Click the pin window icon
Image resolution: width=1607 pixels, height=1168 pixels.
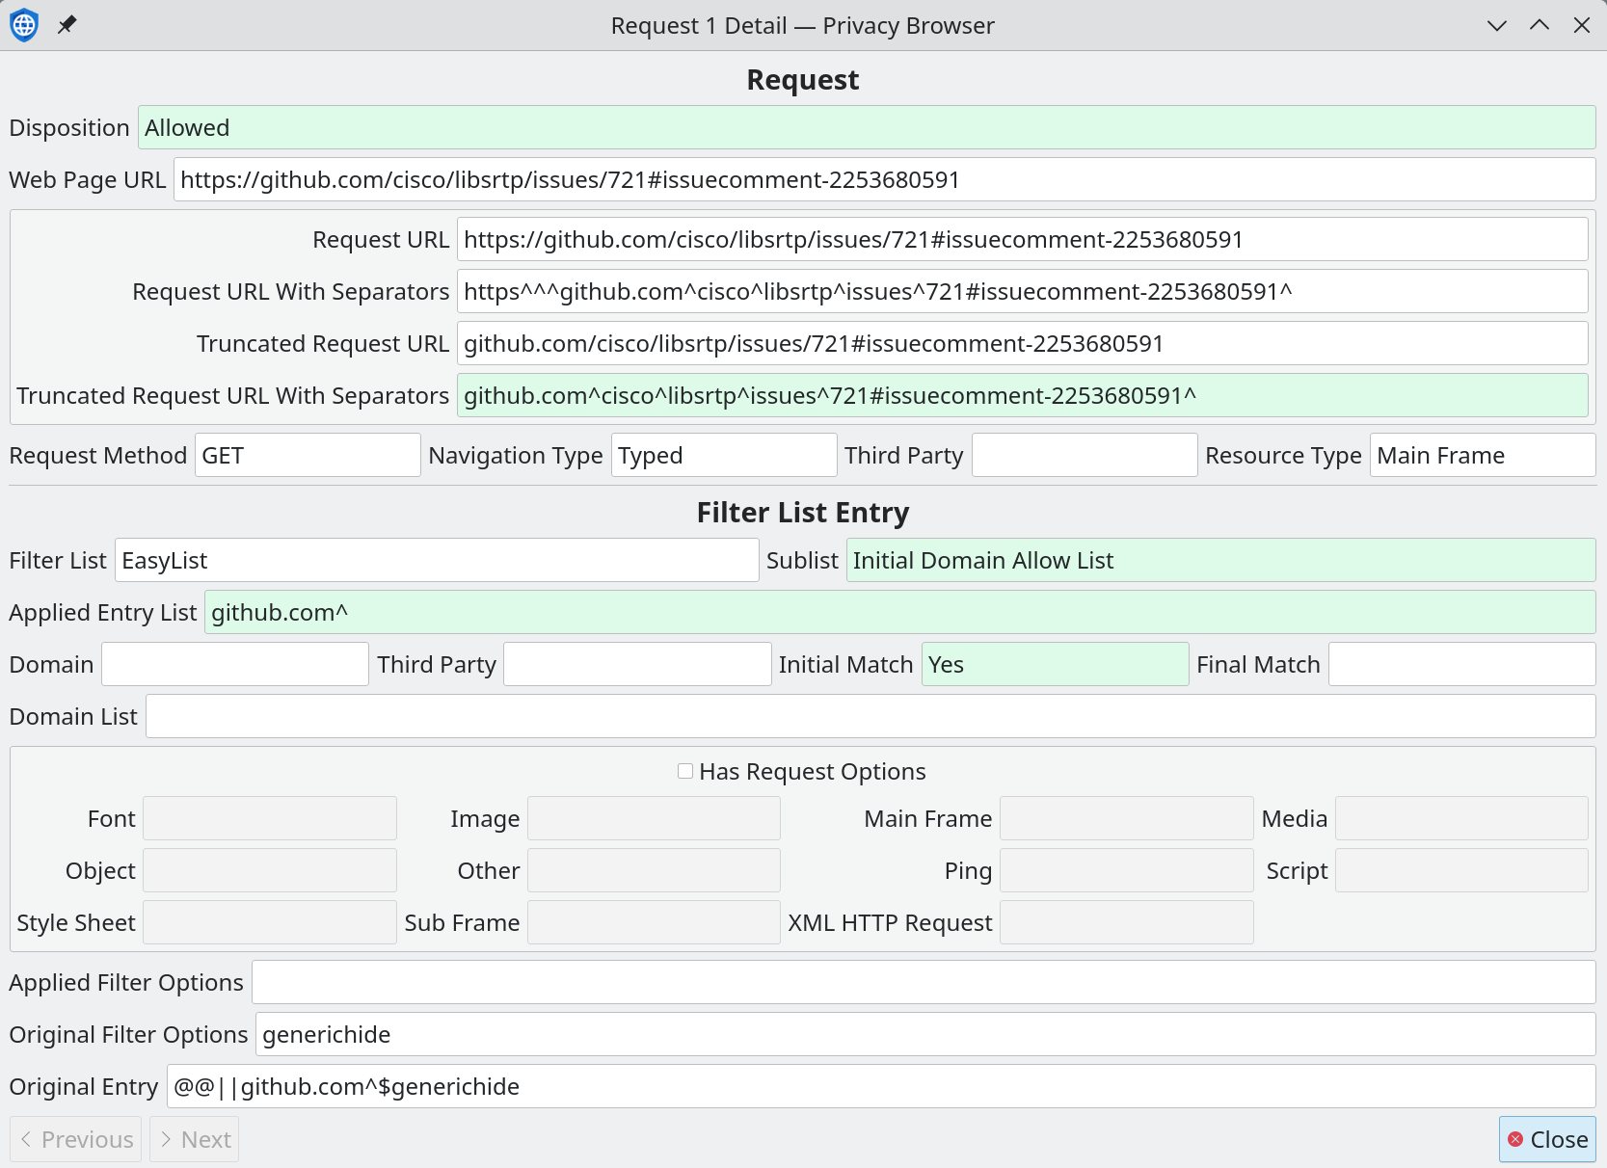click(67, 25)
